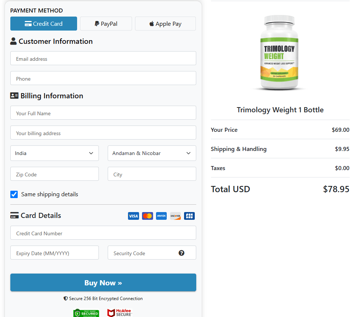Select the Credit Card payment tab
This screenshot has height=317, width=353.
coord(44,24)
